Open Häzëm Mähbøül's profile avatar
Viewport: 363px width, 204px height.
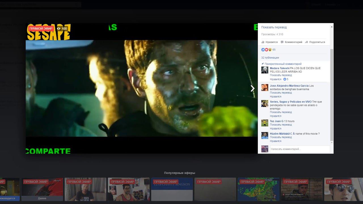265,135
